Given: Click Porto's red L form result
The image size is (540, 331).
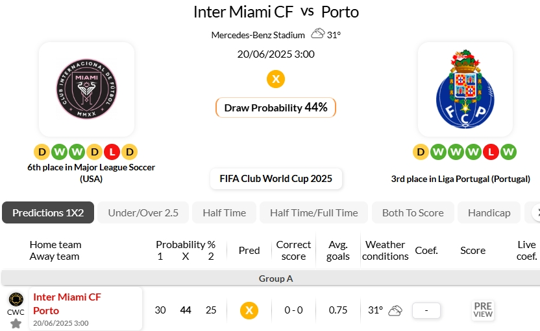Looking at the screenshot, I should coord(491,152).
